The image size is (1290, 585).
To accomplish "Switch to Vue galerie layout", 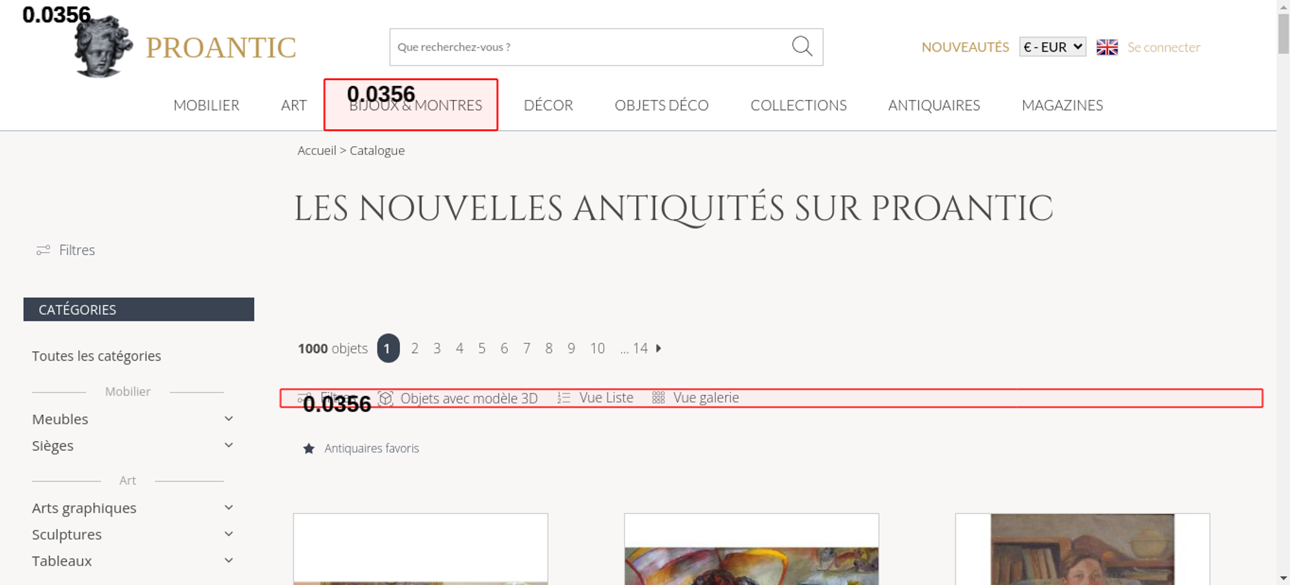I will (695, 398).
